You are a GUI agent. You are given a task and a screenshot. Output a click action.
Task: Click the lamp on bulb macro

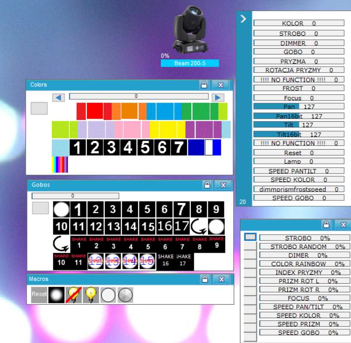click(x=91, y=295)
